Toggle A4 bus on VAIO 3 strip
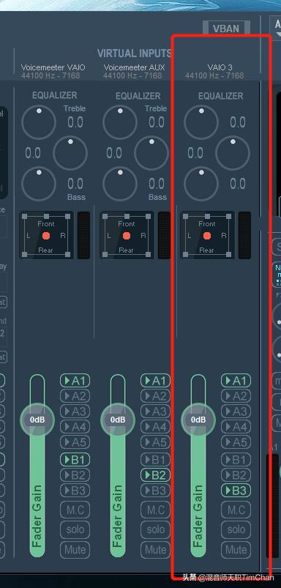This screenshot has width=281, height=588. [x=236, y=427]
